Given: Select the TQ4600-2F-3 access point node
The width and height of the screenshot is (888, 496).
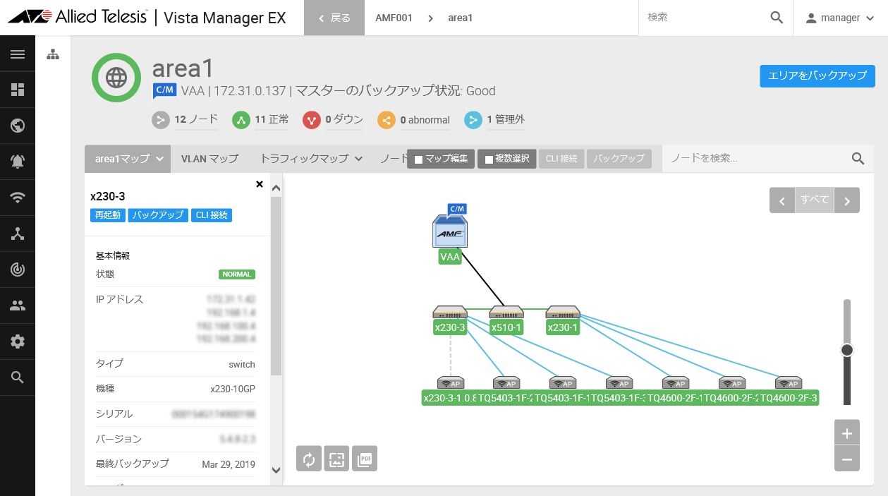Looking at the screenshot, I should (789, 383).
